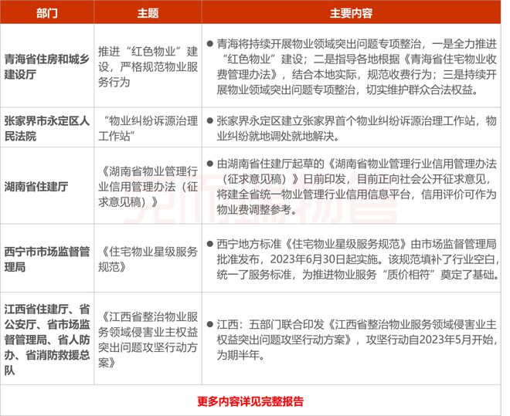Click topic 推进"红色物业"建设
Viewport: 510px width, 416px height.
coord(148,66)
